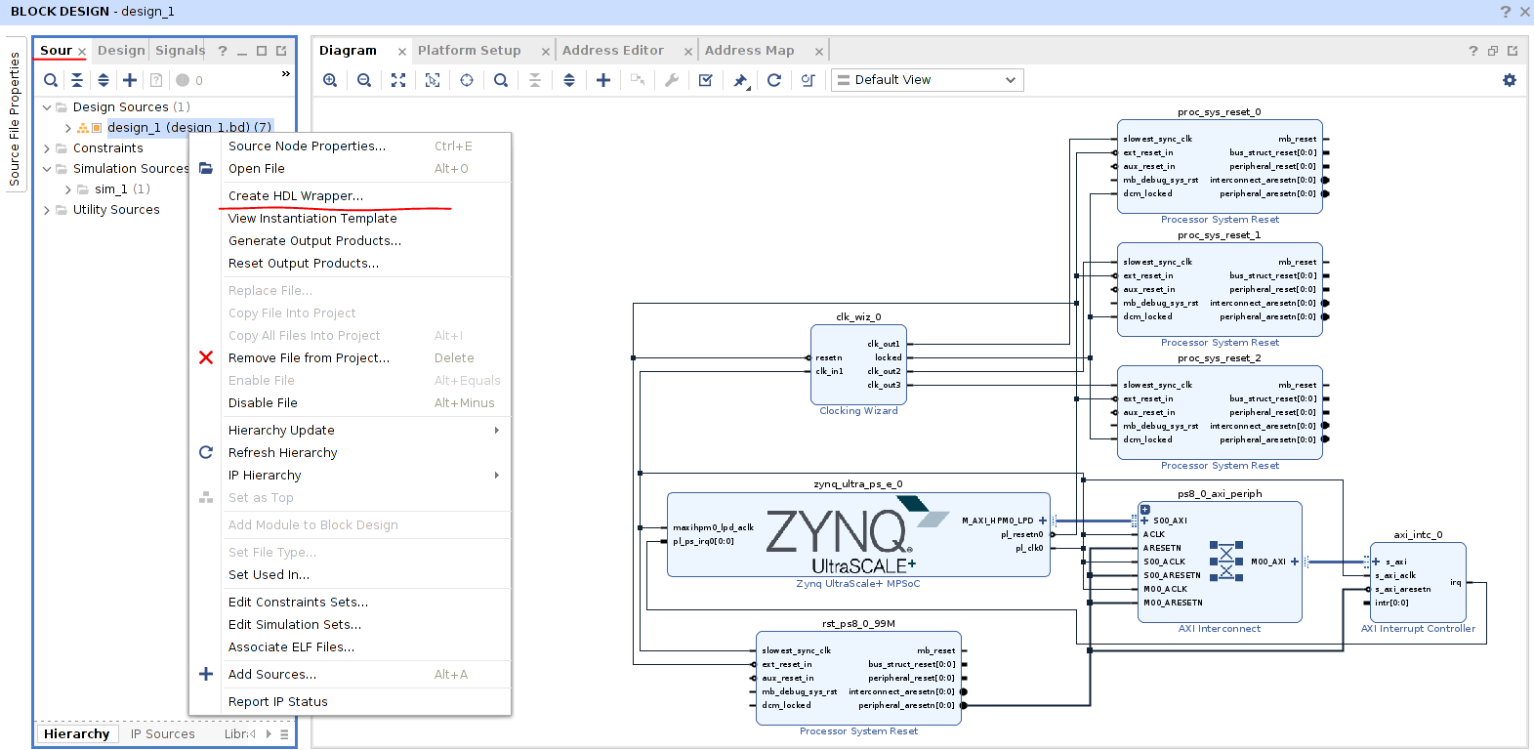Switch to the Design tab
This screenshot has height=750, width=1534.
(121, 51)
